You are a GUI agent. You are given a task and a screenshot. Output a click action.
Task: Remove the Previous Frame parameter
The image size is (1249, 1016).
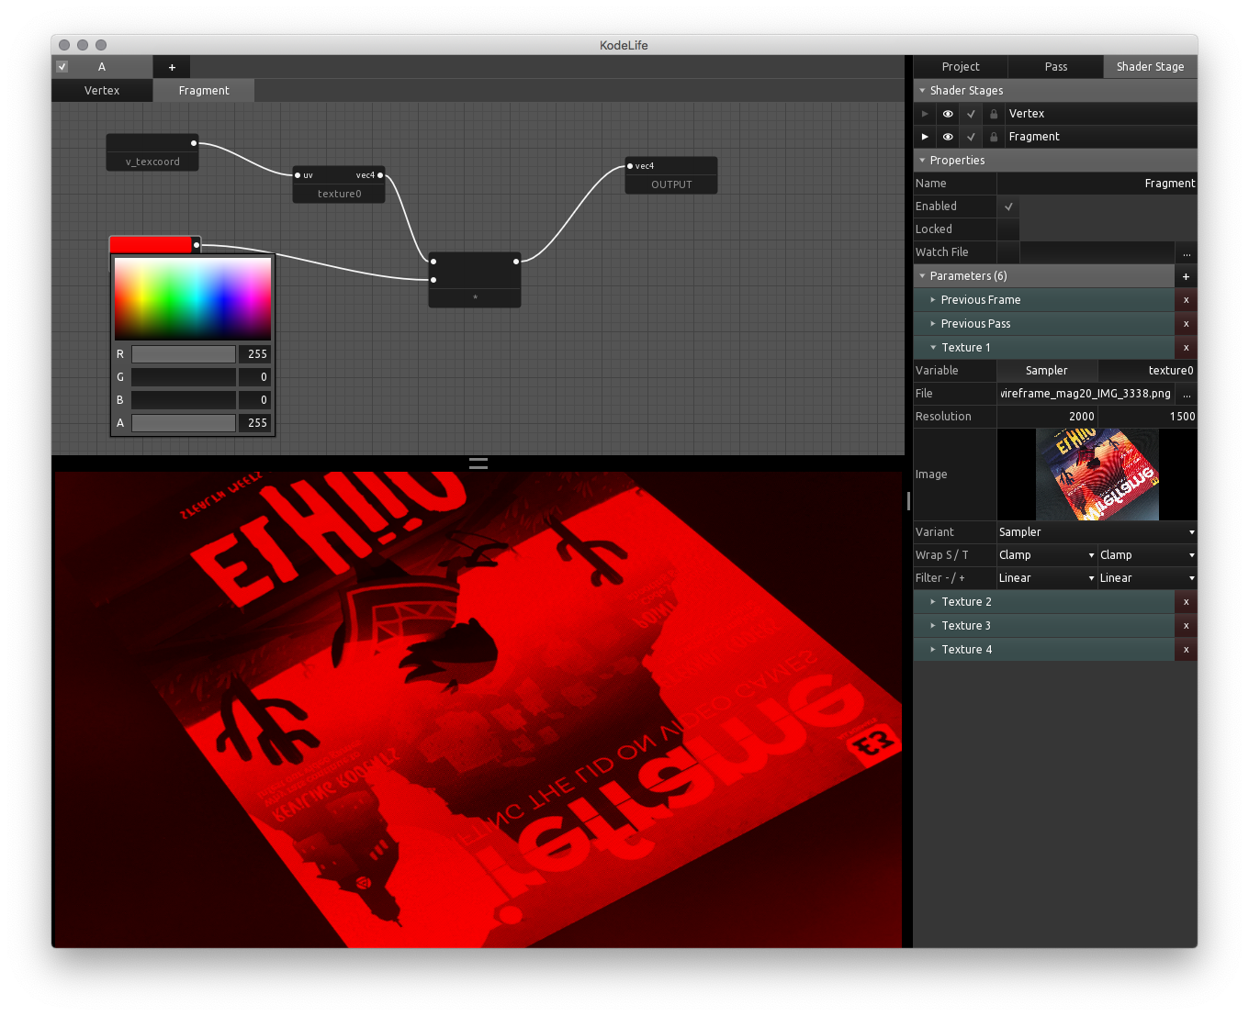(x=1186, y=300)
